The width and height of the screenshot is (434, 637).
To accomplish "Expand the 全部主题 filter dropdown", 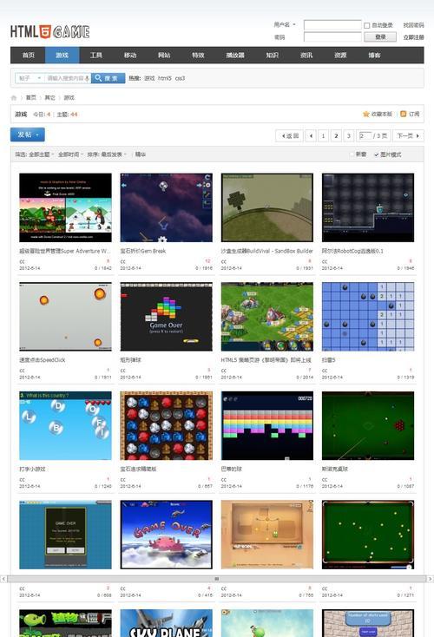I will coord(40,154).
